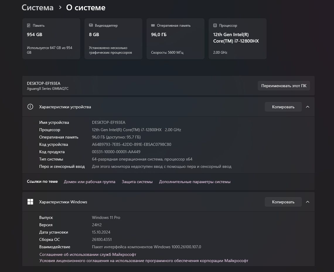This screenshot has height=272, width=334.
Task: Click Используется 647 GB из 954 GB text
Action: tap(50, 50)
